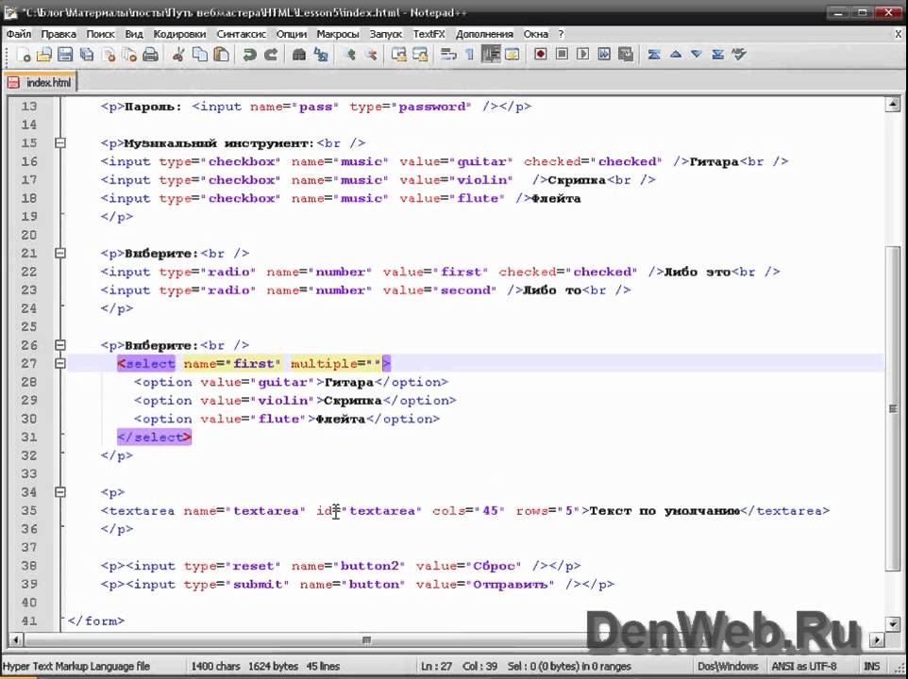
Task: Click the vertical scrollbar thumb
Action: click(x=893, y=406)
